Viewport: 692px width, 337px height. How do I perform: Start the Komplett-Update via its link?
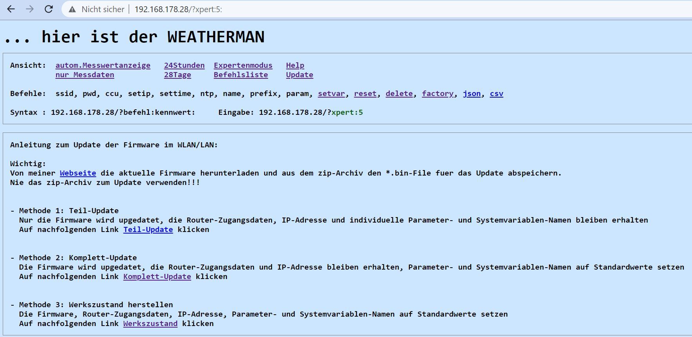coord(157,277)
